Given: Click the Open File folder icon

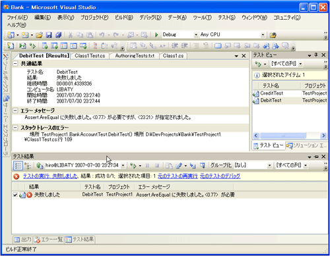Looking at the screenshot, I should tap(39, 35).
